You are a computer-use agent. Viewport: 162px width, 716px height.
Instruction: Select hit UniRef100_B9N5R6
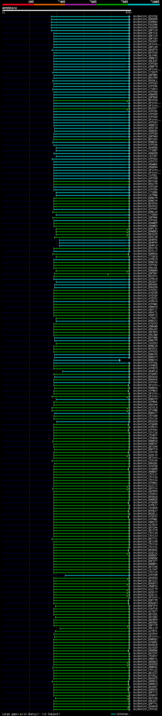pyautogui.click(x=145, y=651)
